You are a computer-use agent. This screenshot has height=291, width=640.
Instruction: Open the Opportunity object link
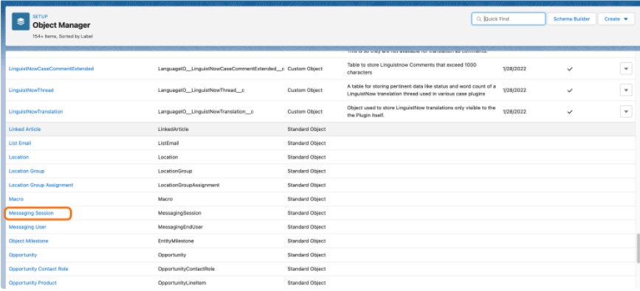coord(22,255)
